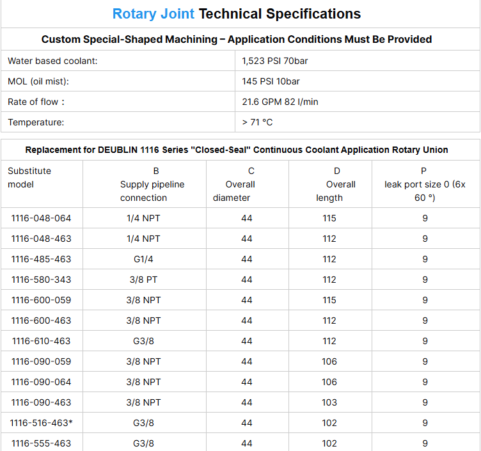Click 'G3/8' connection for 1116-610-463
Image resolution: width=481 pixels, height=451 pixels.
(143, 341)
